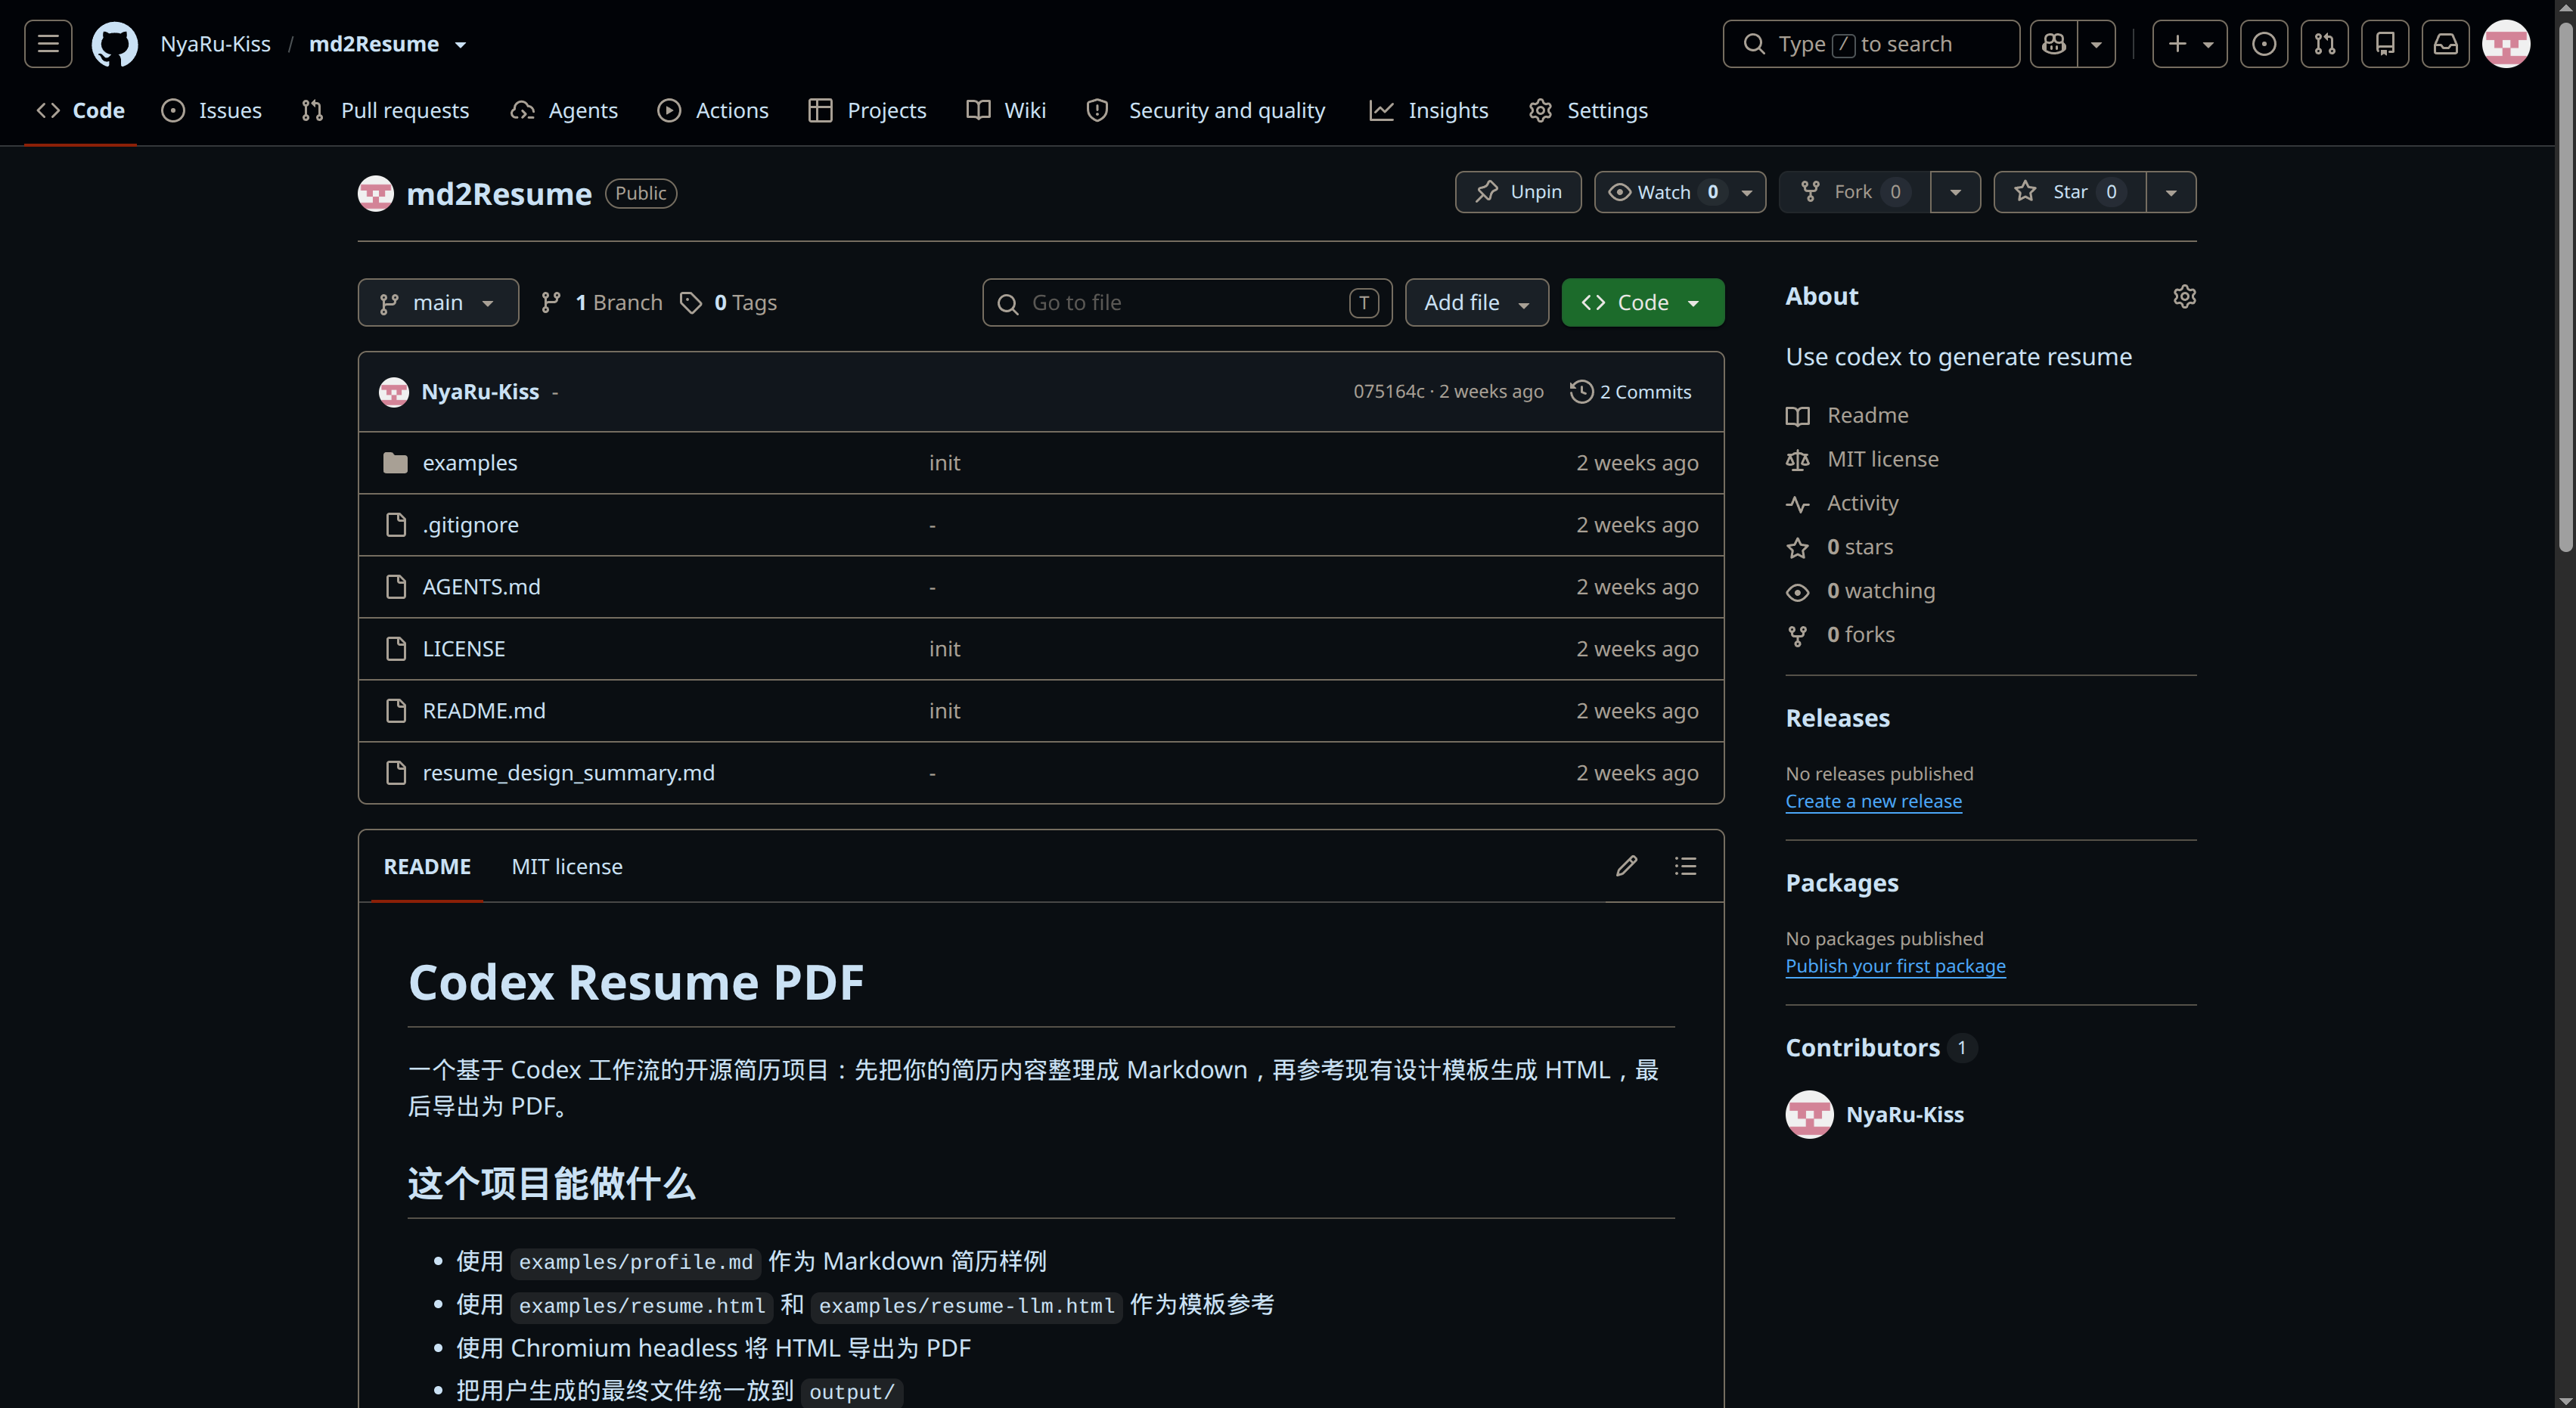This screenshot has width=2576, height=1408.
Task: View the 1 Branch link
Action: coord(601,302)
